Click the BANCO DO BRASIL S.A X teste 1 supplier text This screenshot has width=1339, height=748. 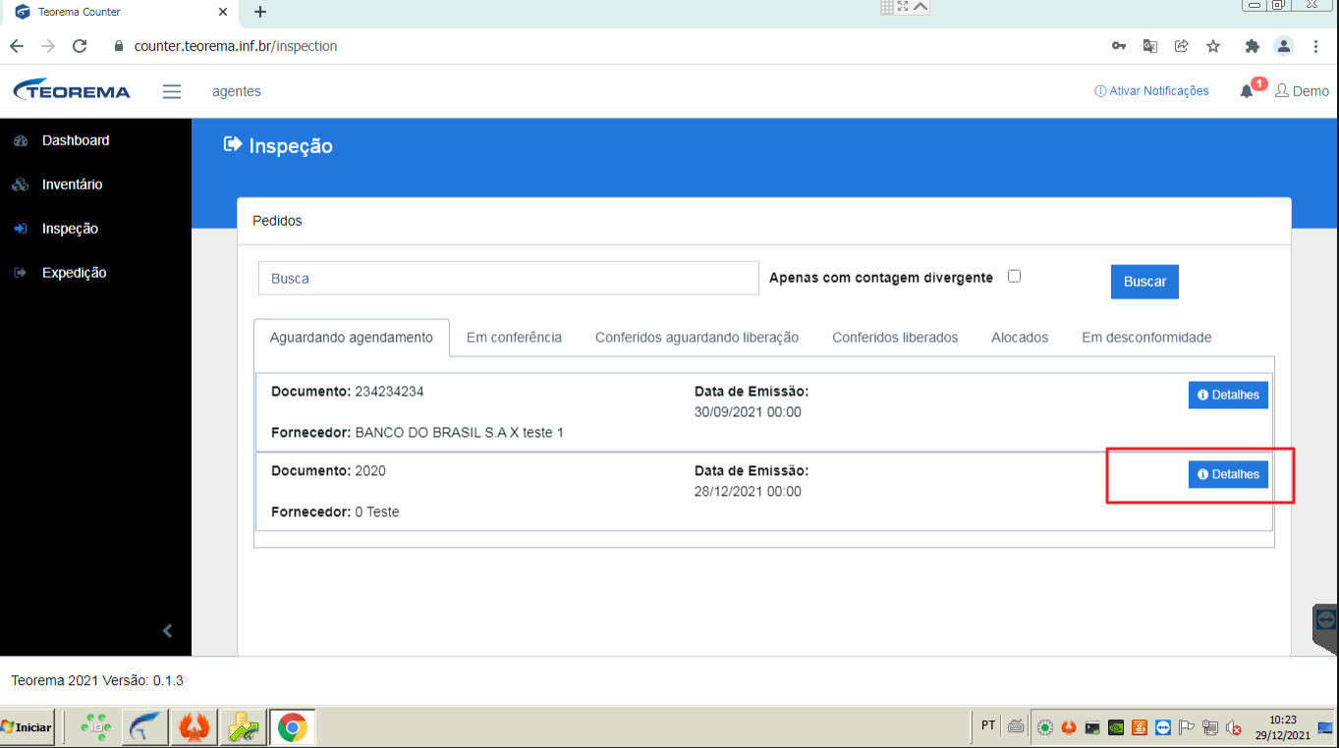point(459,433)
